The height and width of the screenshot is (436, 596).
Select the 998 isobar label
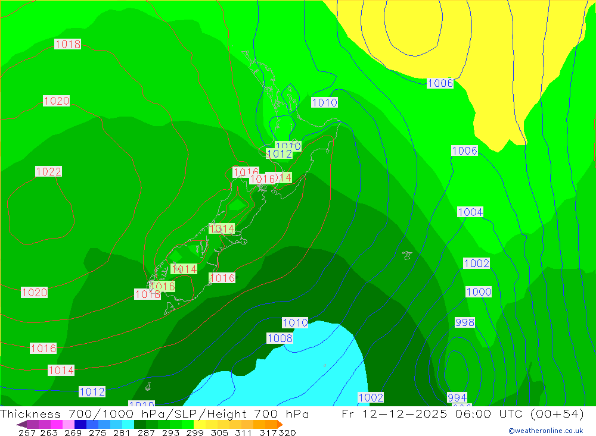pyautogui.click(x=464, y=322)
